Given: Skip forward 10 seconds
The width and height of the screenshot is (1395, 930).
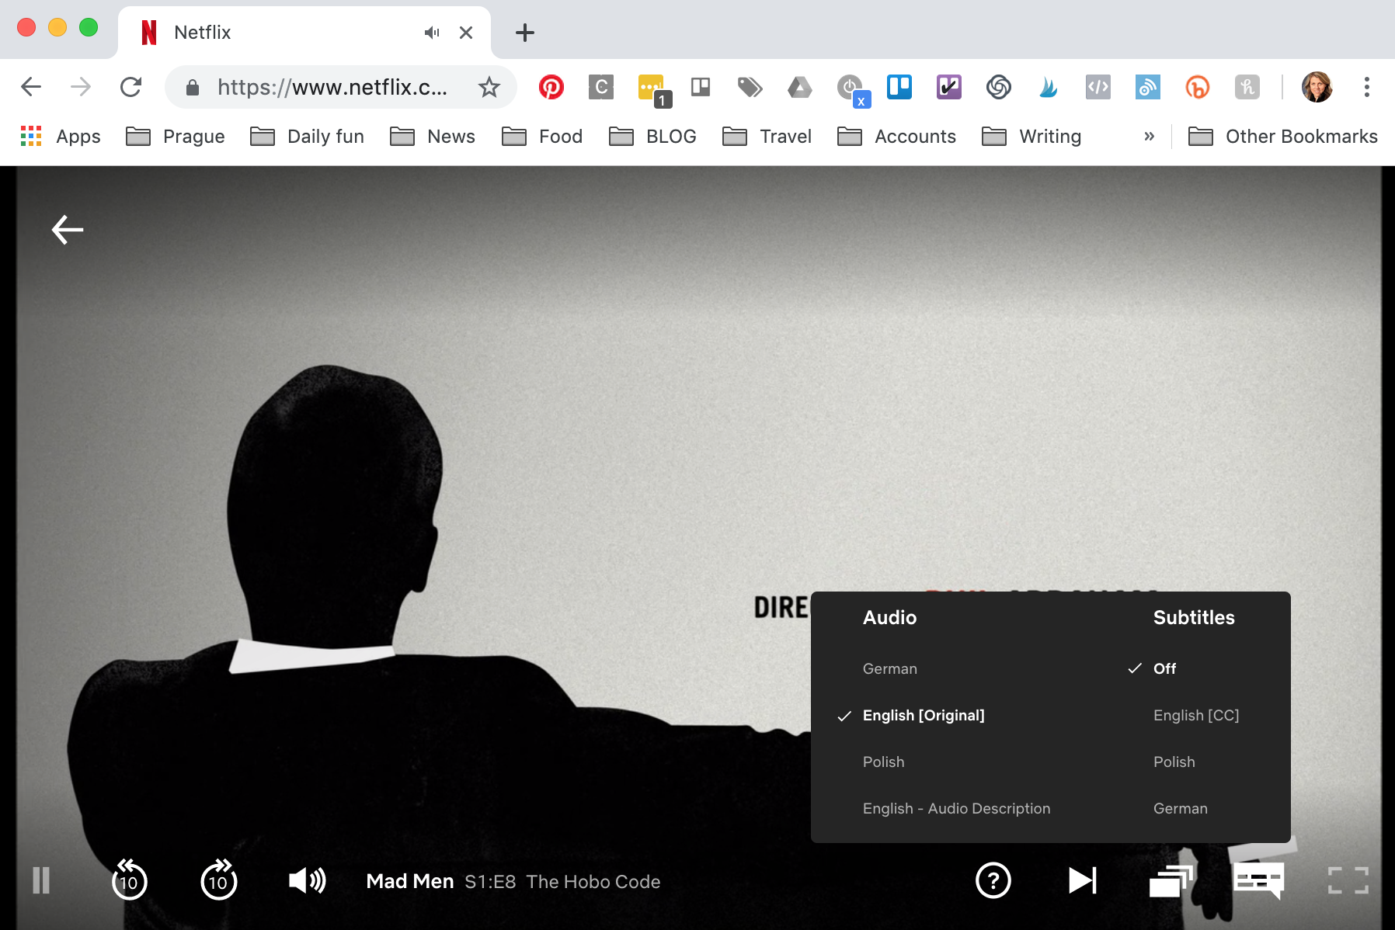Looking at the screenshot, I should (218, 880).
